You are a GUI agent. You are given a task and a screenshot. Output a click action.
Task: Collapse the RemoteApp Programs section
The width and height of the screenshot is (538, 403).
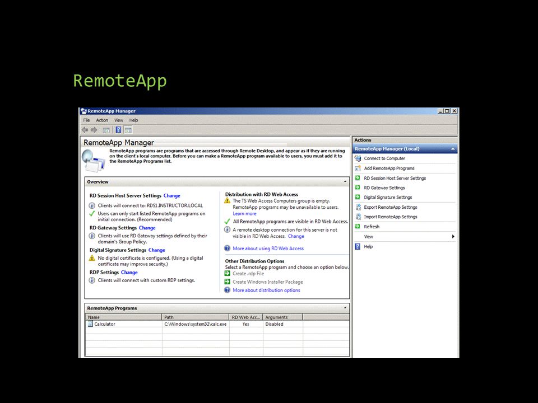coord(345,308)
